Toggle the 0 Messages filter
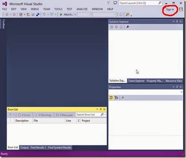186x158 pixels. click(x=64, y=115)
